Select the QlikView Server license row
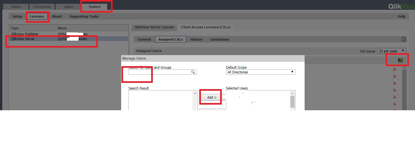 (x=68, y=39)
